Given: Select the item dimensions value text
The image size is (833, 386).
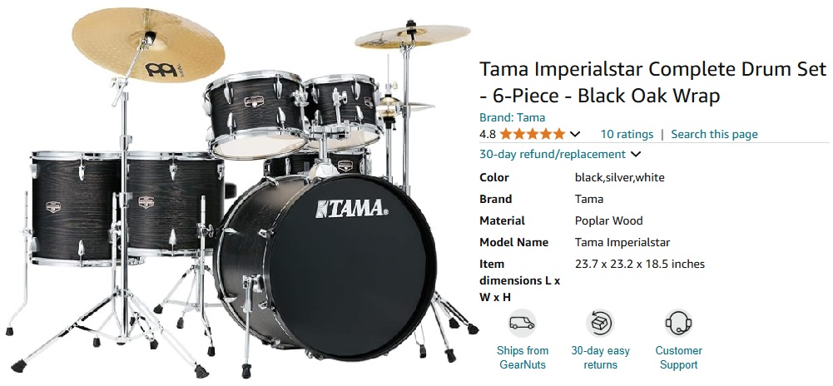Looking at the screenshot, I should (x=640, y=264).
